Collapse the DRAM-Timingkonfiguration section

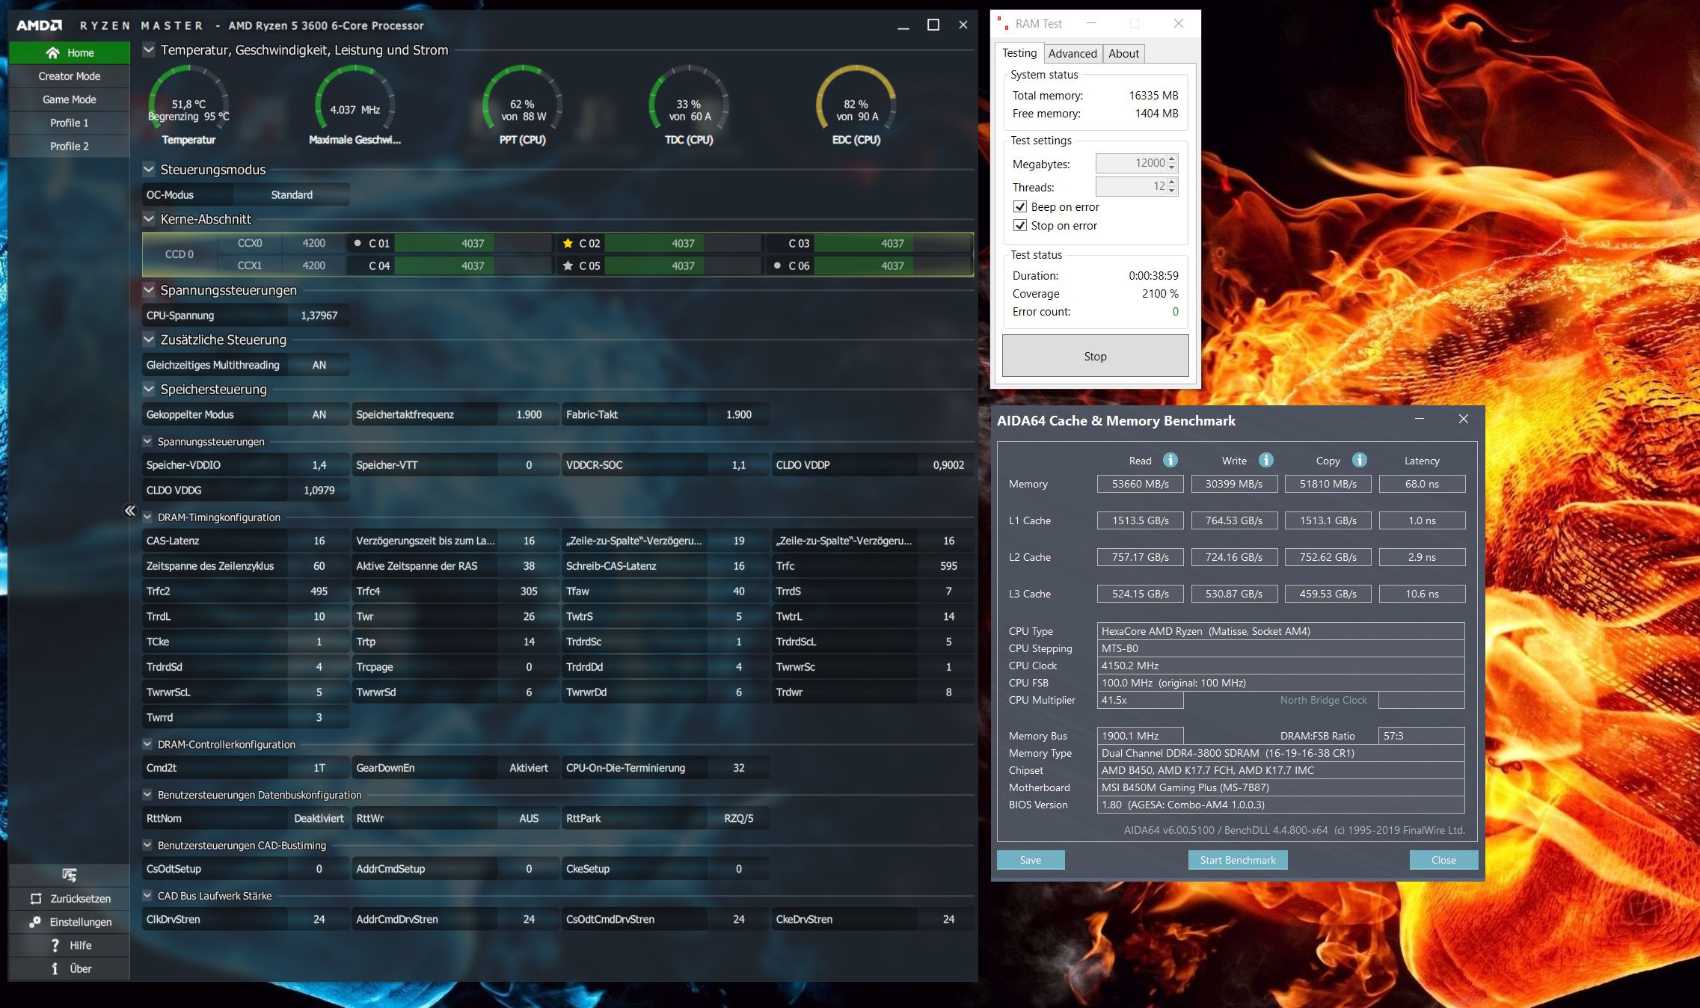click(x=147, y=517)
